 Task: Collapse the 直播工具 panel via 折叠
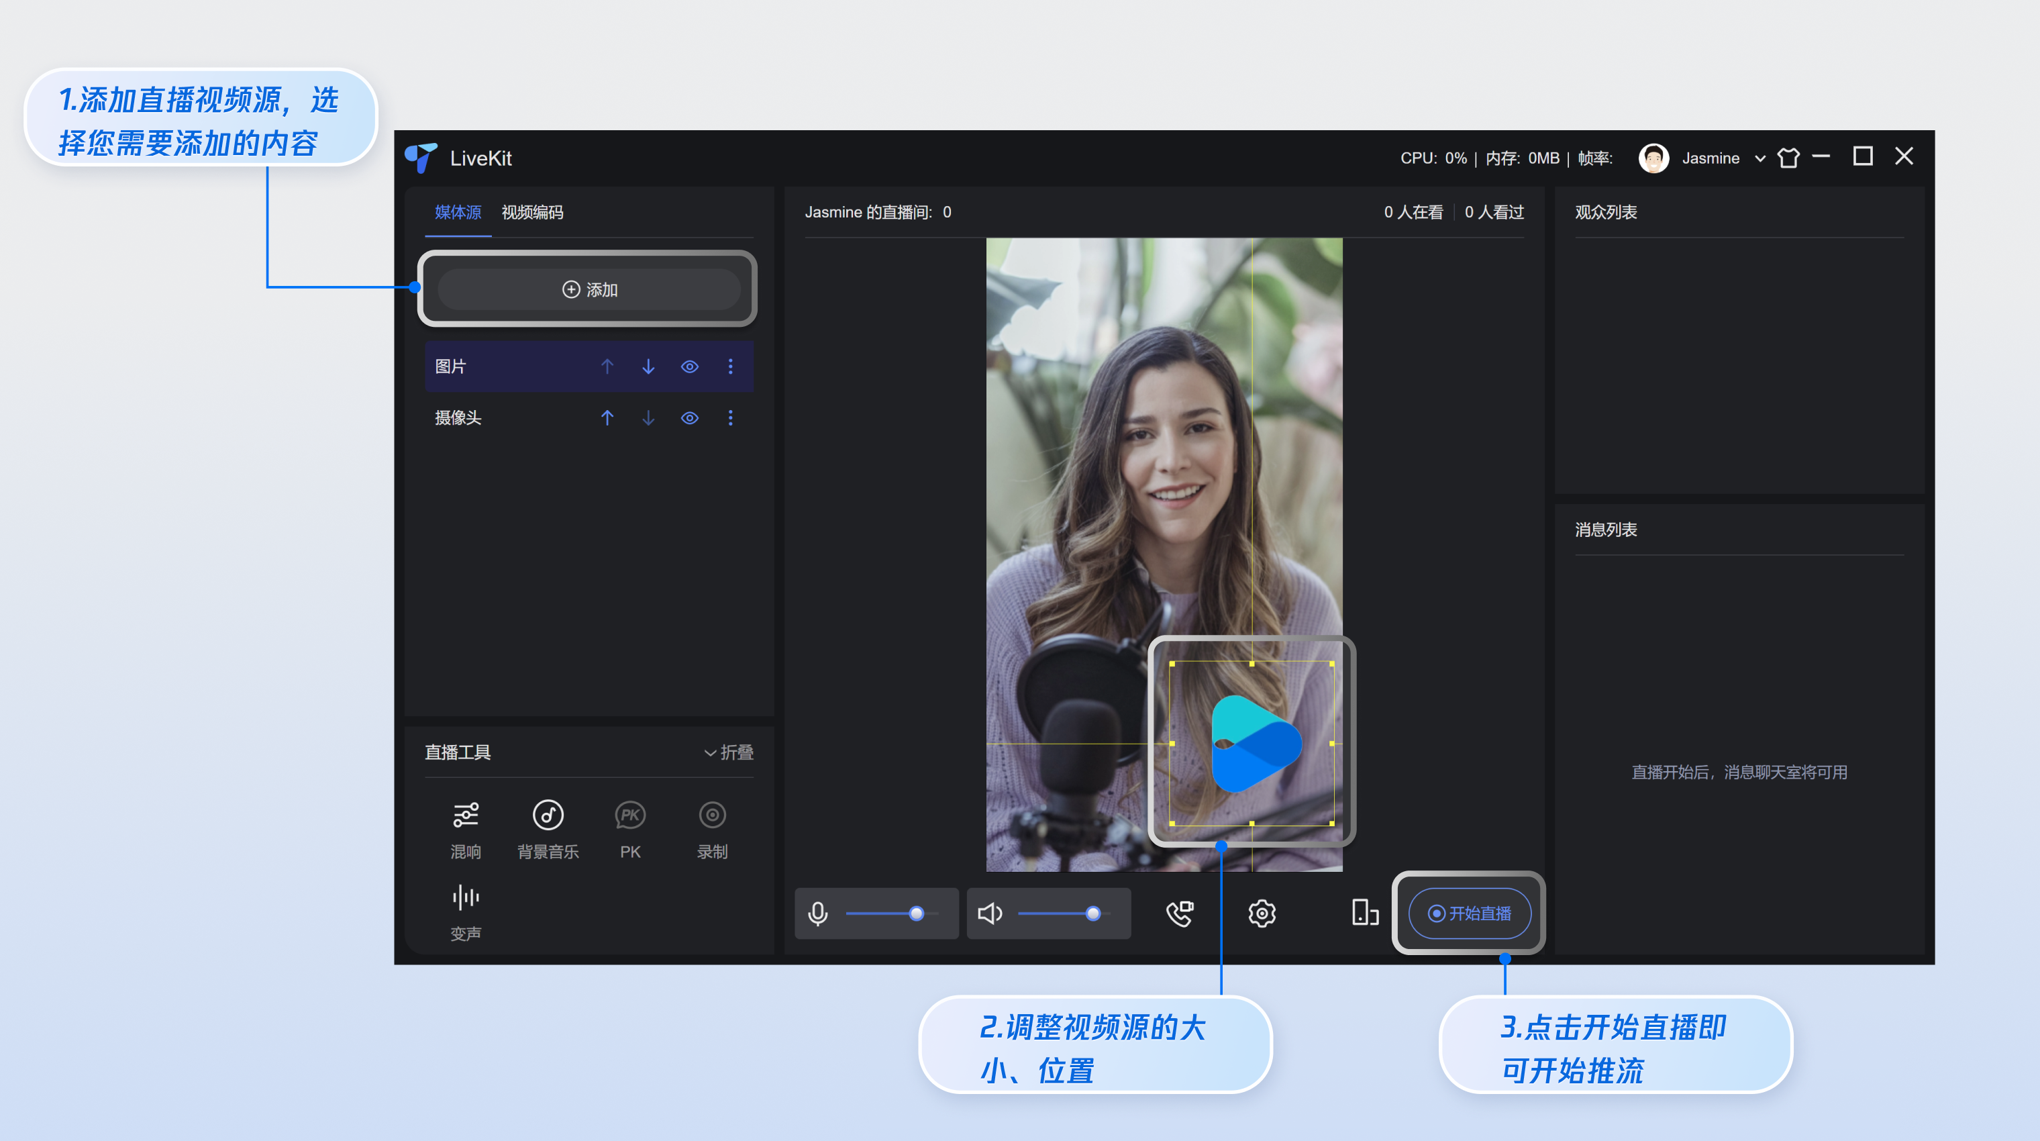(728, 752)
